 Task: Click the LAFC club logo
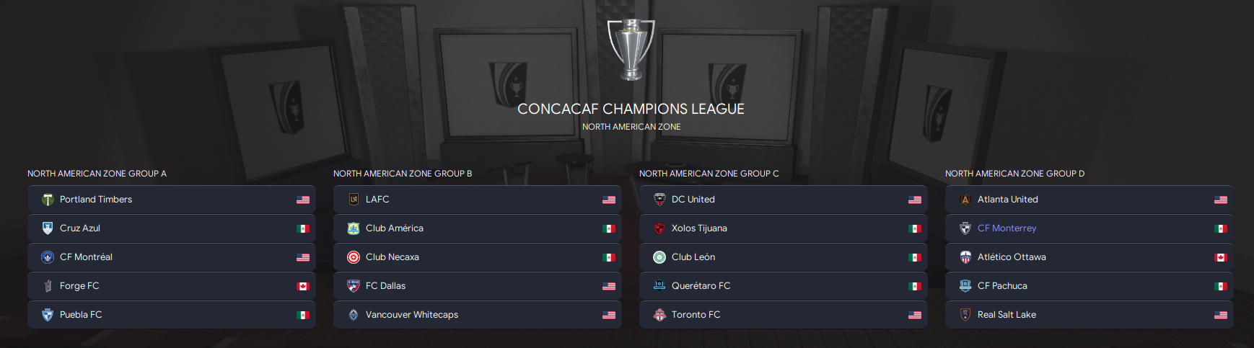(354, 200)
